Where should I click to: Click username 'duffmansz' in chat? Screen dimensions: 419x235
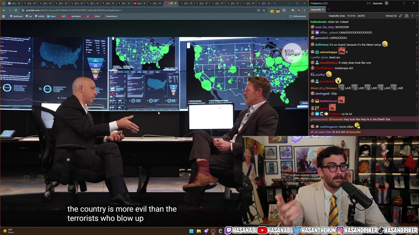click(322, 45)
